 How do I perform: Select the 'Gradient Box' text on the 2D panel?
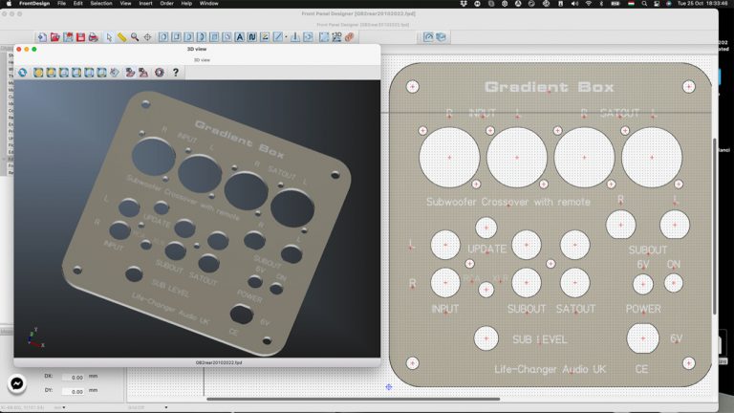[x=550, y=87]
